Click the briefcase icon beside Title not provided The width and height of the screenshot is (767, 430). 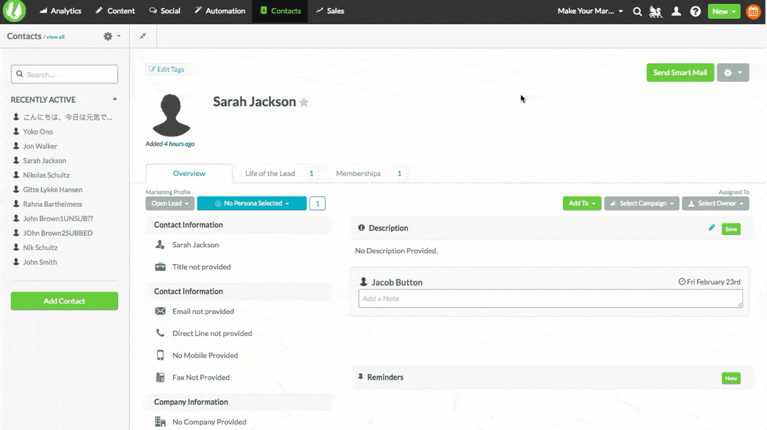160,267
